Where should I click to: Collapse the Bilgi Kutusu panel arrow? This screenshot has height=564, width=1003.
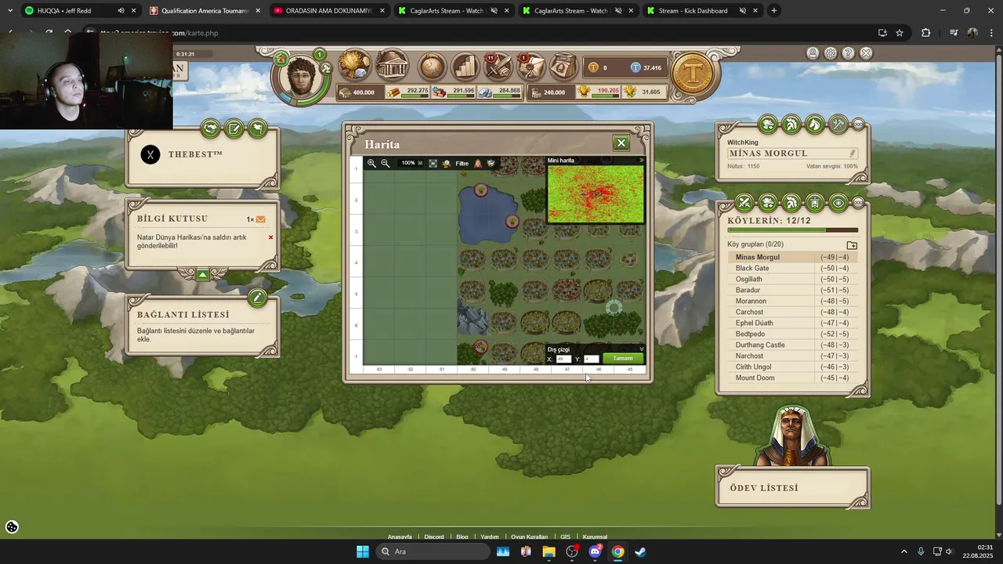coord(203,275)
